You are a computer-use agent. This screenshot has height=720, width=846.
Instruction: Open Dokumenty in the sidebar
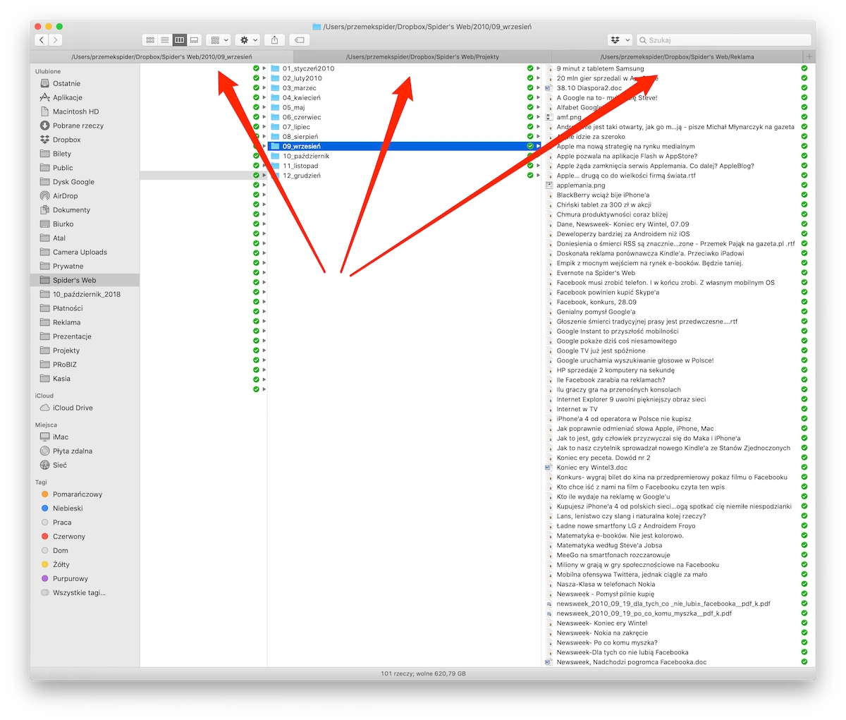pyautogui.click(x=71, y=210)
